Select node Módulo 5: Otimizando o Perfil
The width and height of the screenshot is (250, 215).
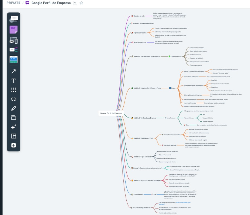[142, 138]
